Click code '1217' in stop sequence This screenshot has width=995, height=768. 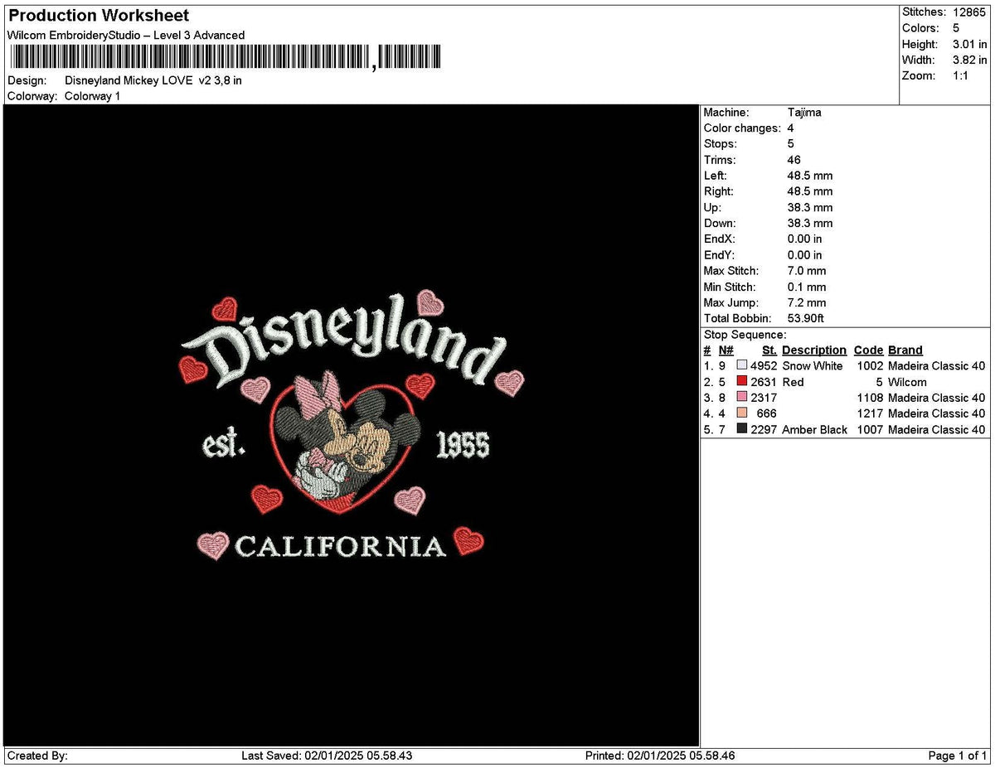(x=871, y=413)
